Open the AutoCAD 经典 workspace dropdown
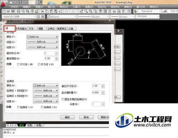This screenshot has height=138, width=178. (x=19, y=16)
